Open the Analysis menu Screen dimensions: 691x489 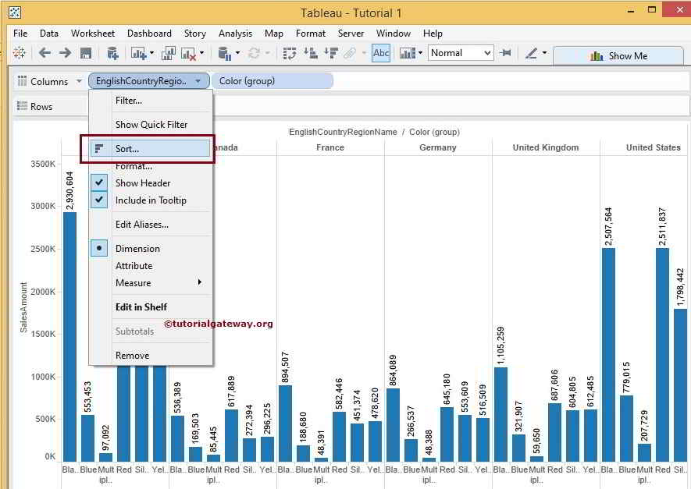click(235, 34)
